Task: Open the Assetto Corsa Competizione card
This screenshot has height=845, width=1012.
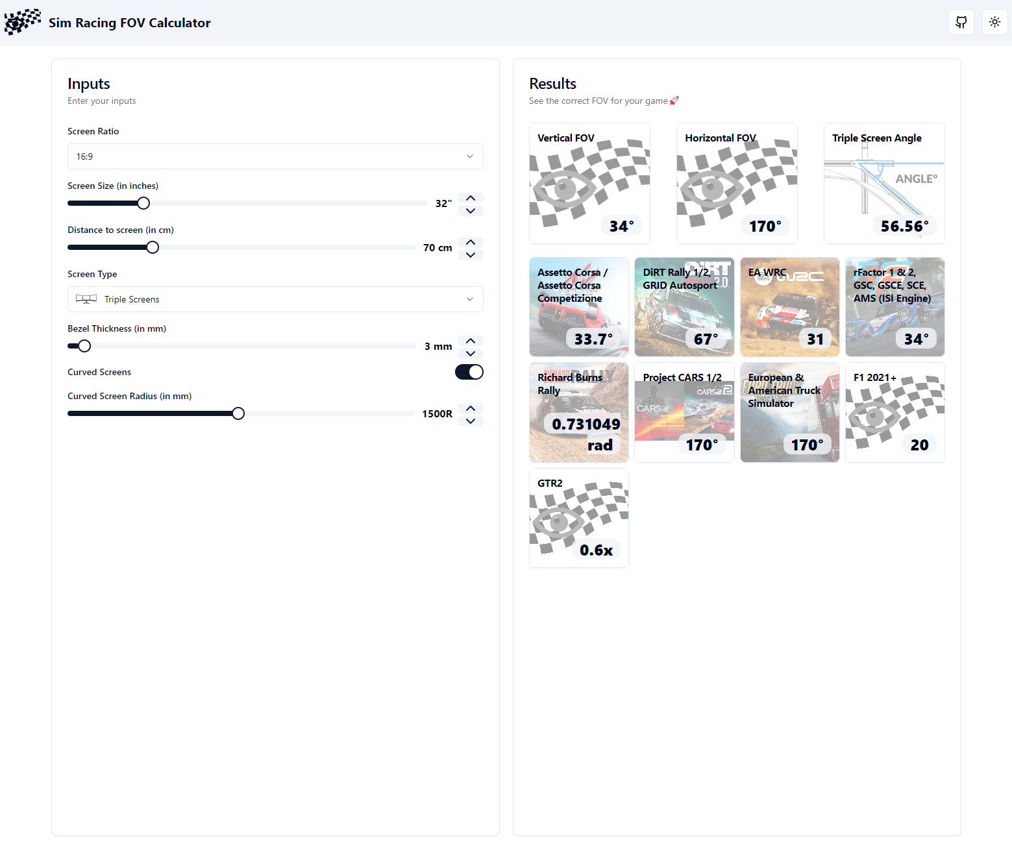Action: [x=579, y=307]
